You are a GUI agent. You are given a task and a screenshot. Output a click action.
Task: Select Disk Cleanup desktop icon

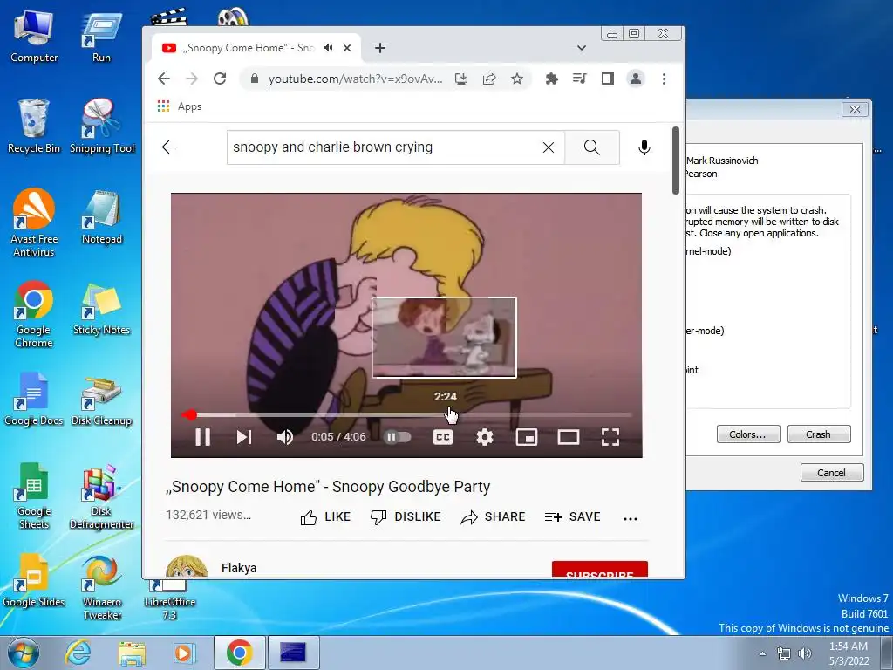coord(102,401)
